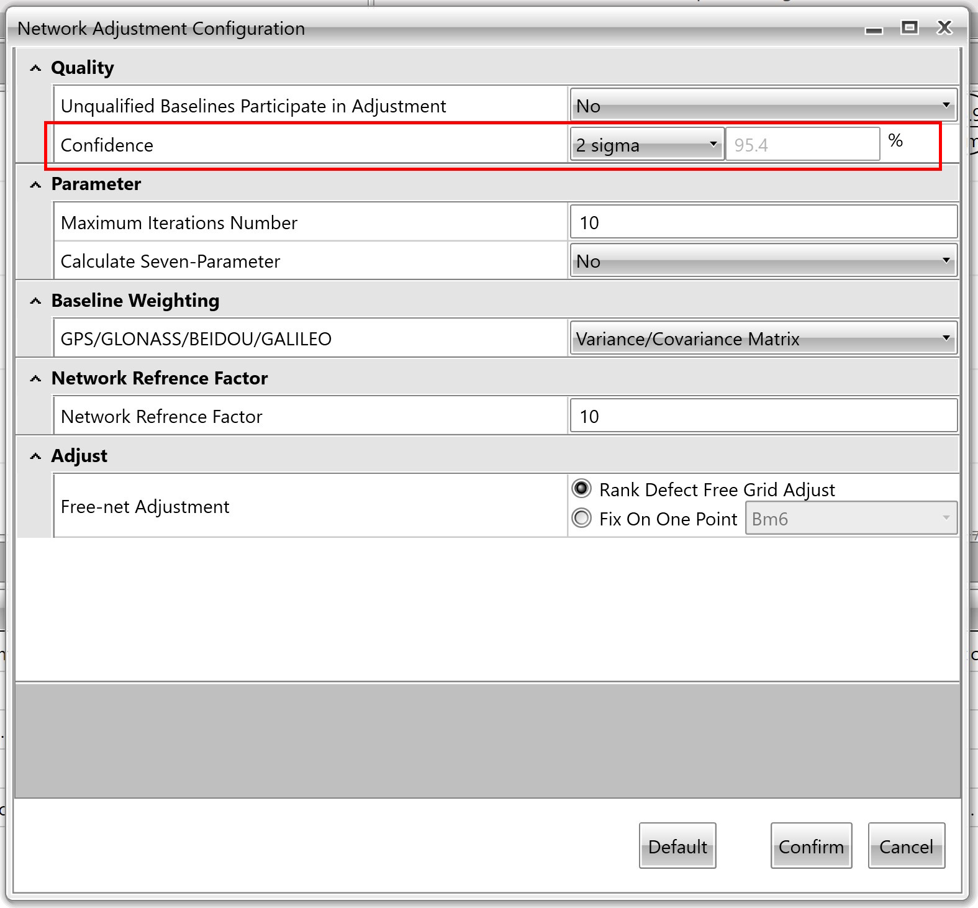The width and height of the screenshot is (978, 908).
Task: Collapse the Quality section
Action: point(36,68)
